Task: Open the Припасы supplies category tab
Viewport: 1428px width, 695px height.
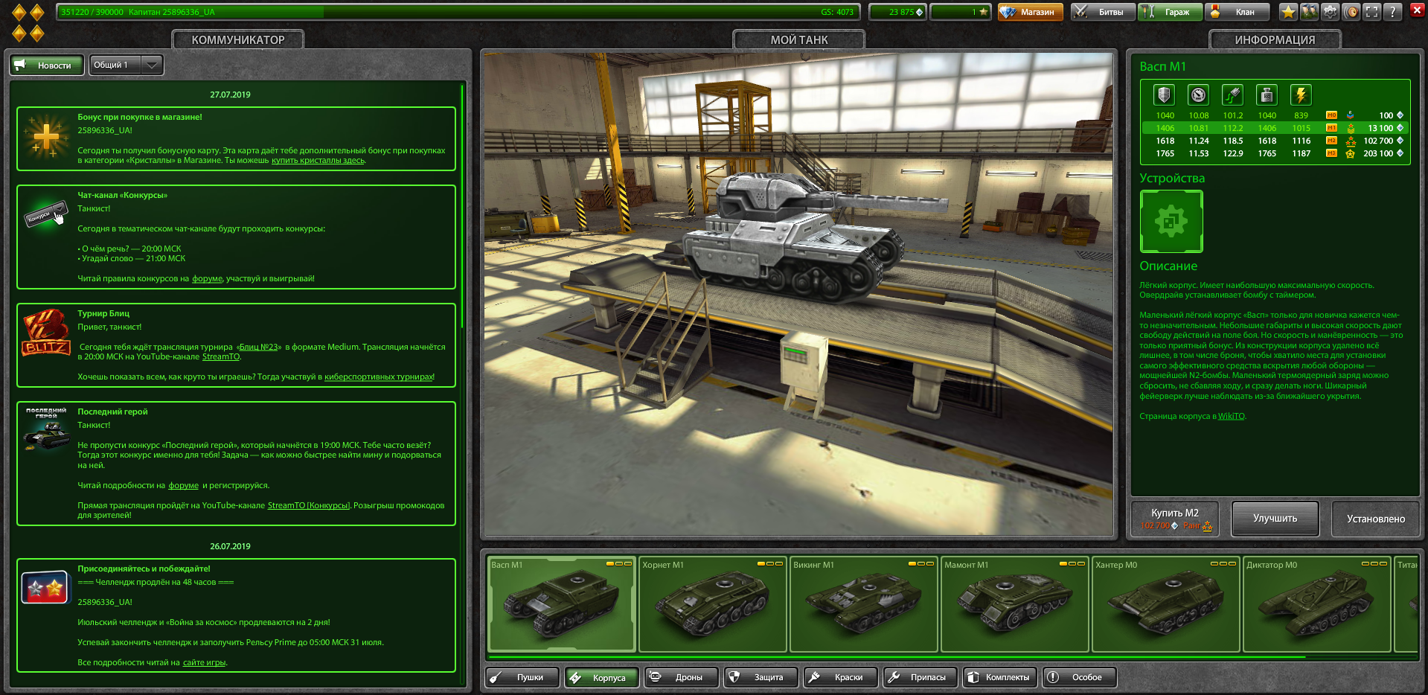Action: 920,677
